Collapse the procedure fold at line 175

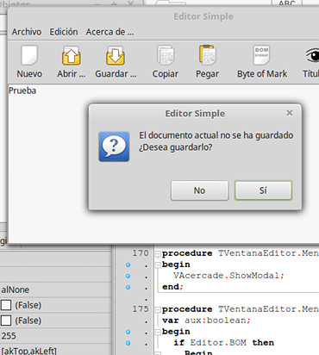(x=158, y=310)
